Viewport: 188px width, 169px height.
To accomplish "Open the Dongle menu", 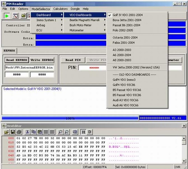I will click(x=75, y=9).
